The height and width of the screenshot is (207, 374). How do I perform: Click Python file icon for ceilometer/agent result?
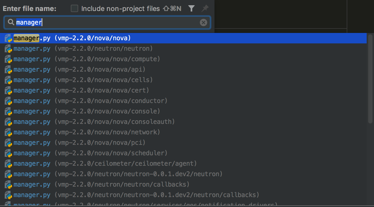[x=8, y=164]
